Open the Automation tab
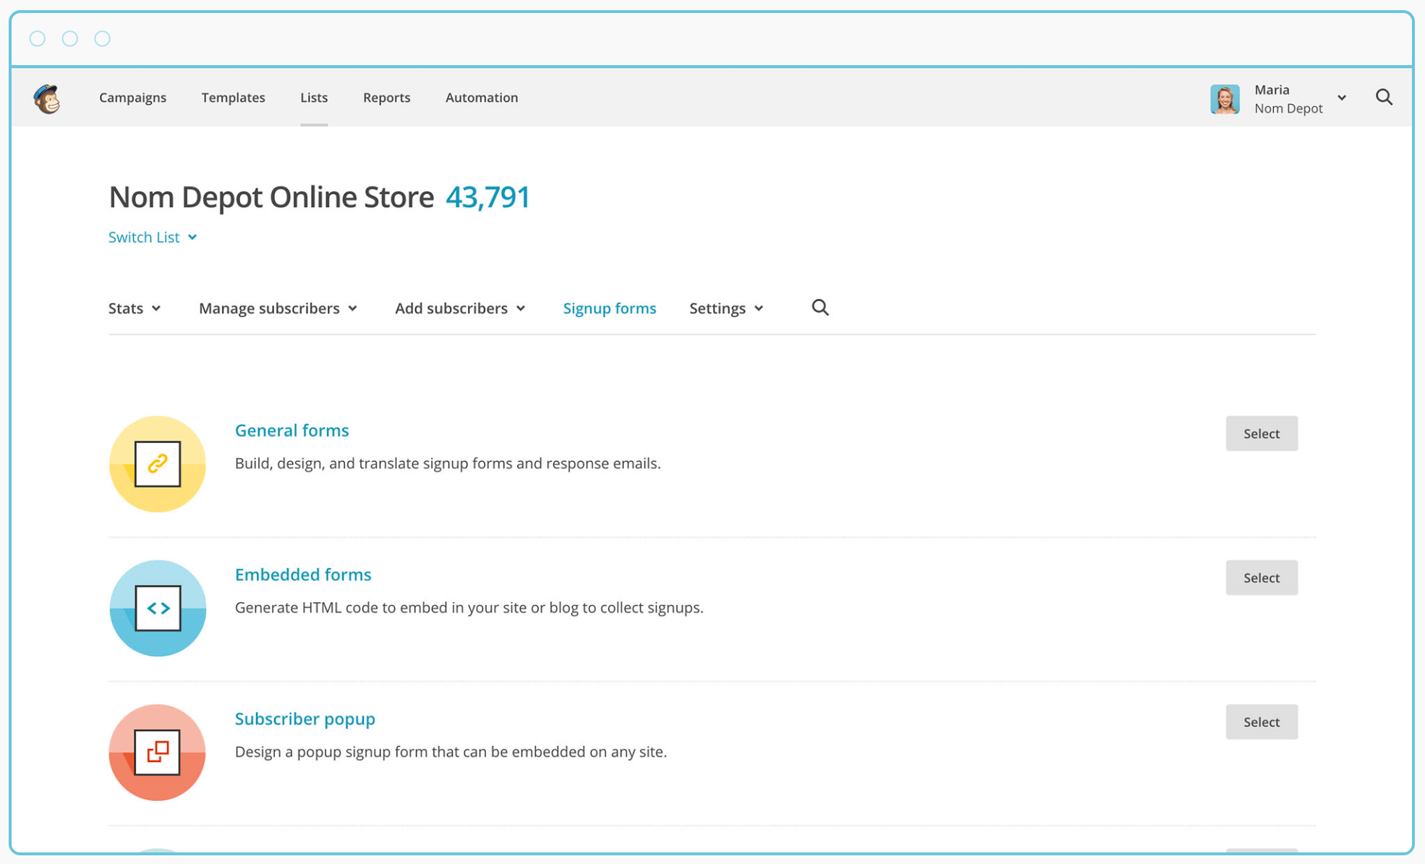 coord(482,98)
